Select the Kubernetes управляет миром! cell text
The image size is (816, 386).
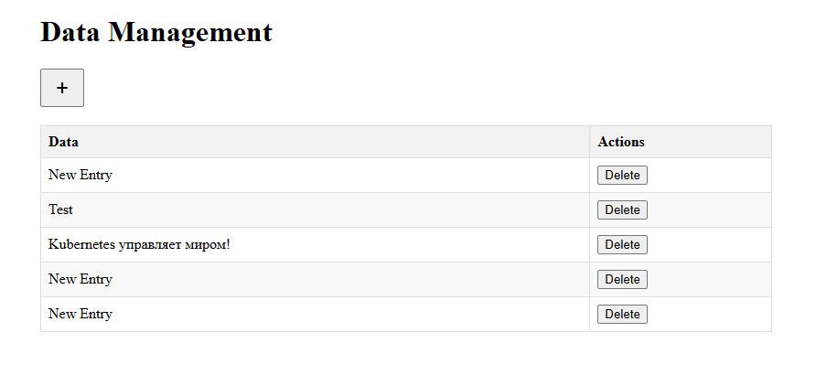pyautogui.click(x=139, y=244)
